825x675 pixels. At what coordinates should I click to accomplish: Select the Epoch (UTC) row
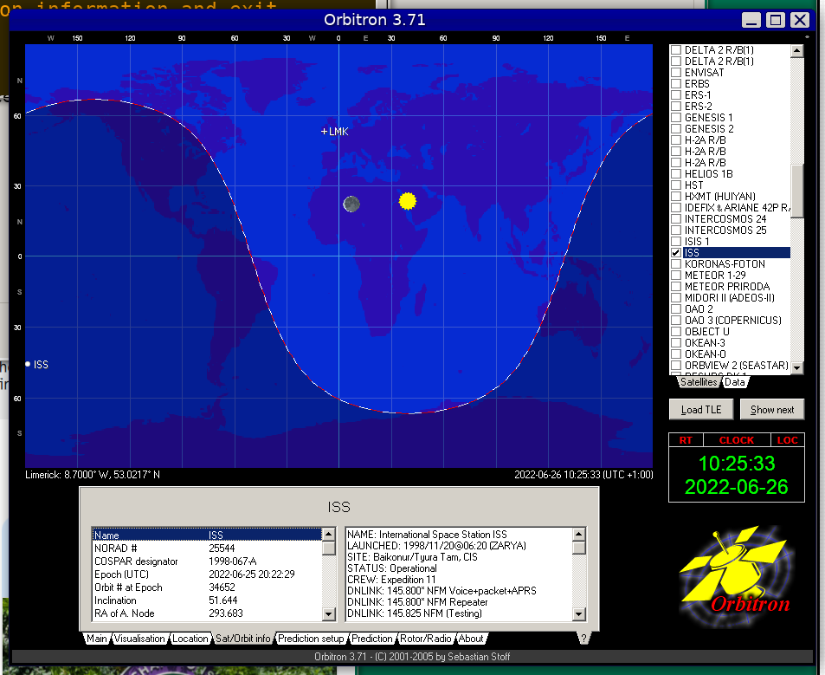(x=207, y=574)
